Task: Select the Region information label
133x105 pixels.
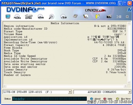Action: (19, 26)
